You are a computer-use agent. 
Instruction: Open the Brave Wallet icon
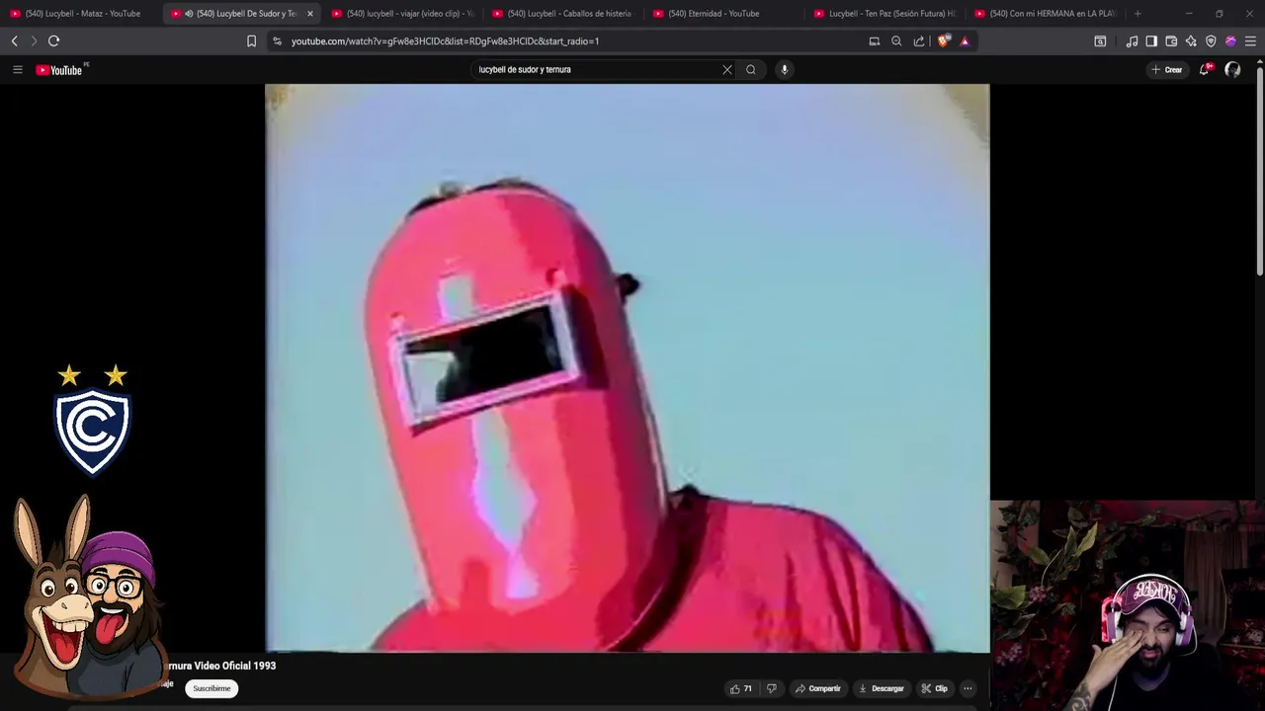pyautogui.click(x=1171, y=40)
